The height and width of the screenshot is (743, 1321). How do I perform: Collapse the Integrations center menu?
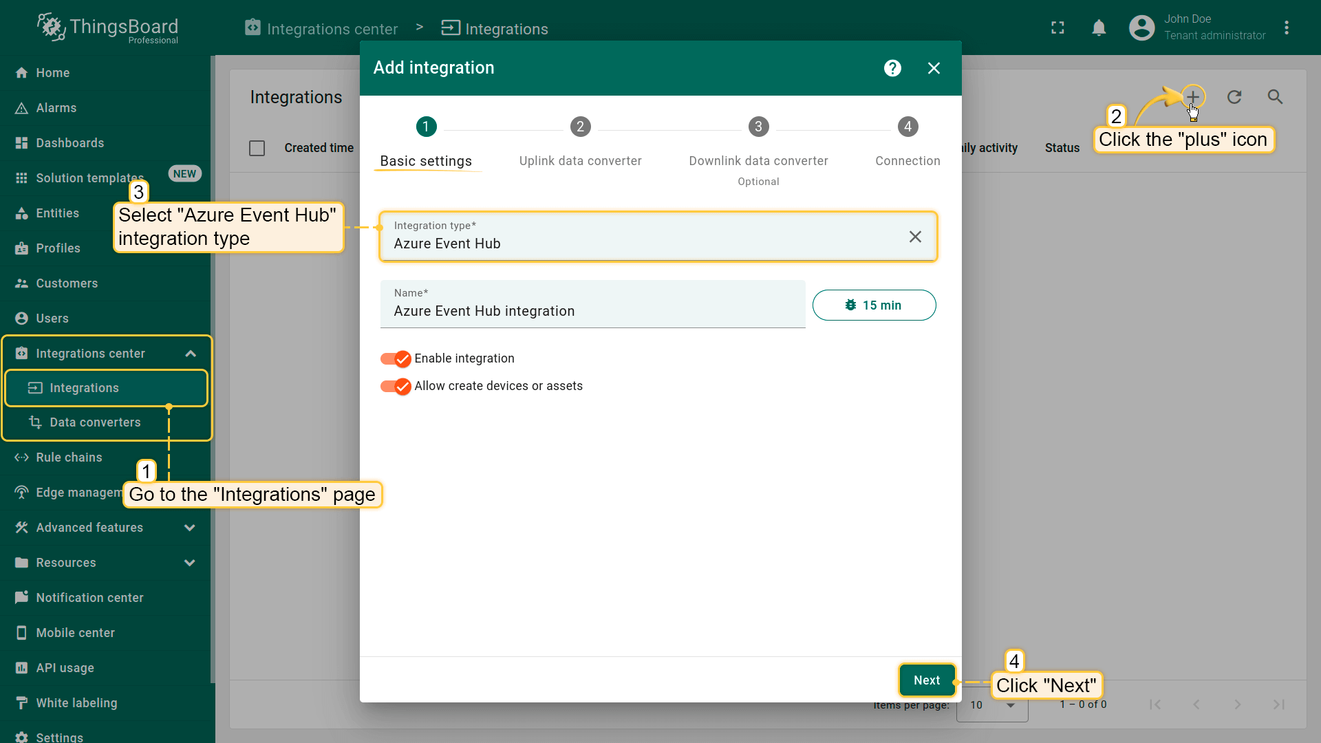pyautogui.click(x=191, y=354)
